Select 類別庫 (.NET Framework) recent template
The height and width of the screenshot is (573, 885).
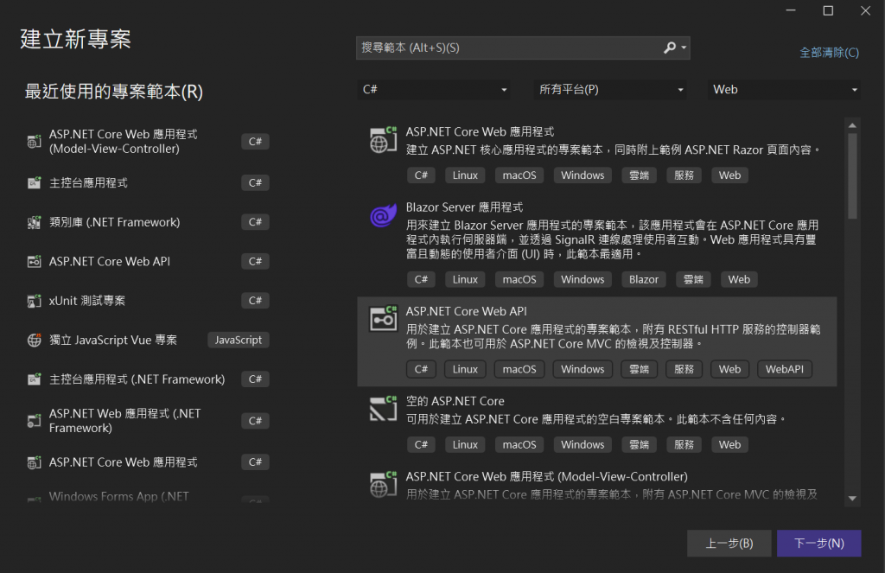(148, 222)
